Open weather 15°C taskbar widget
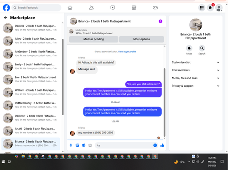Image resolution: width=228 pixels, height=170 pixels. tap(179, 162)
